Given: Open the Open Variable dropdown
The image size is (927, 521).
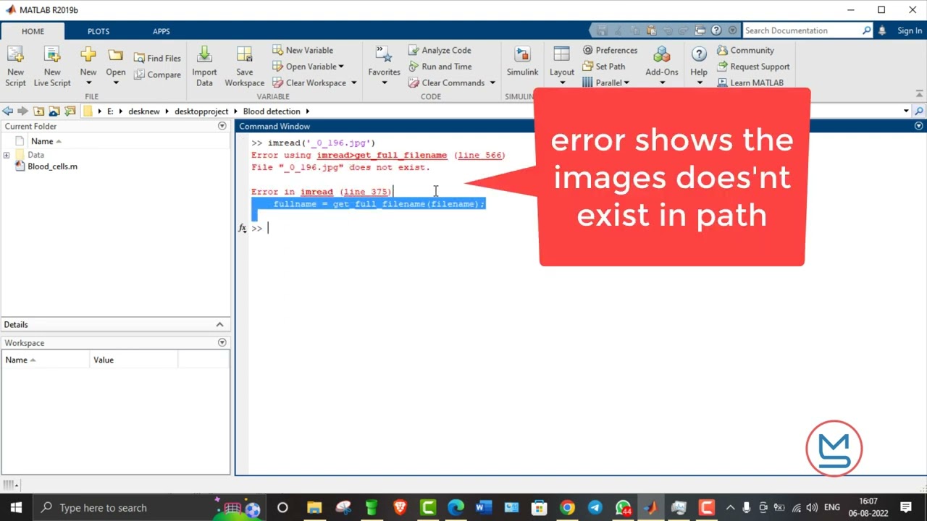Looking at the screenshot, I should (x=309, y=67).
